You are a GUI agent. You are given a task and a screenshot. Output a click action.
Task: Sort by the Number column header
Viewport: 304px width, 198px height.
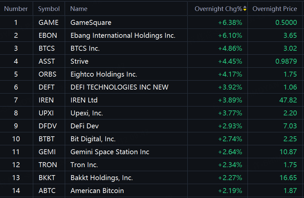tap(16, 9)
